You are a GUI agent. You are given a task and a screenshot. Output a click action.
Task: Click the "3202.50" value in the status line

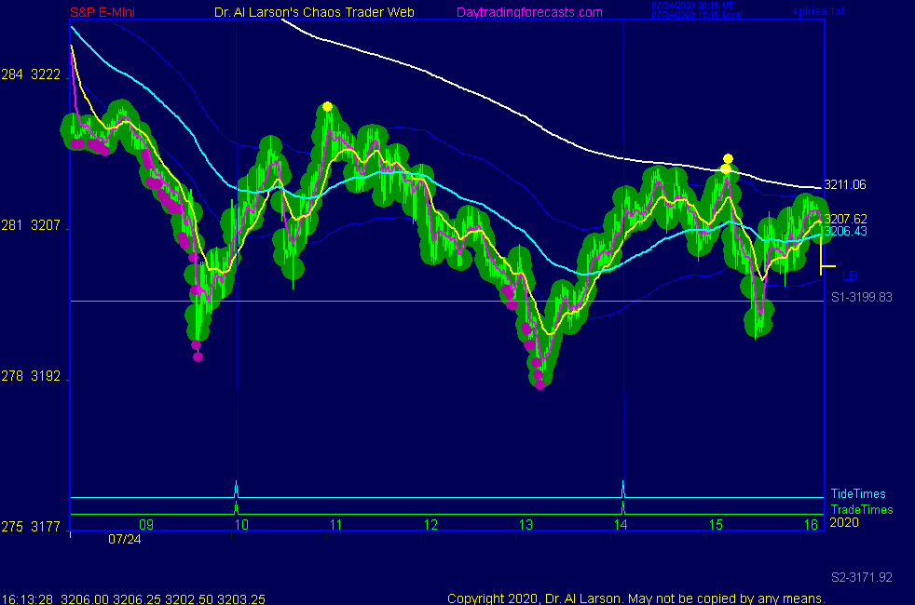[x=189, y=599]
